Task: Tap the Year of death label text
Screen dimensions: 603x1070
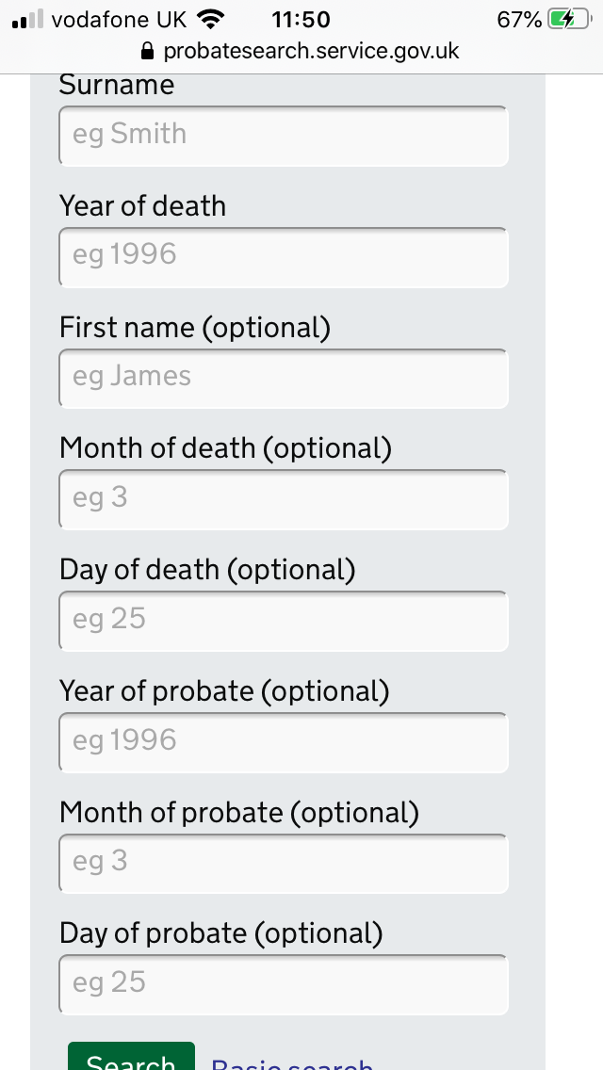Action: tap(142, 205)
